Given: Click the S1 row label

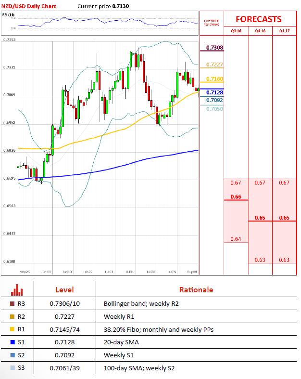Looking at the screenshot, I should (x=21, y=342).
